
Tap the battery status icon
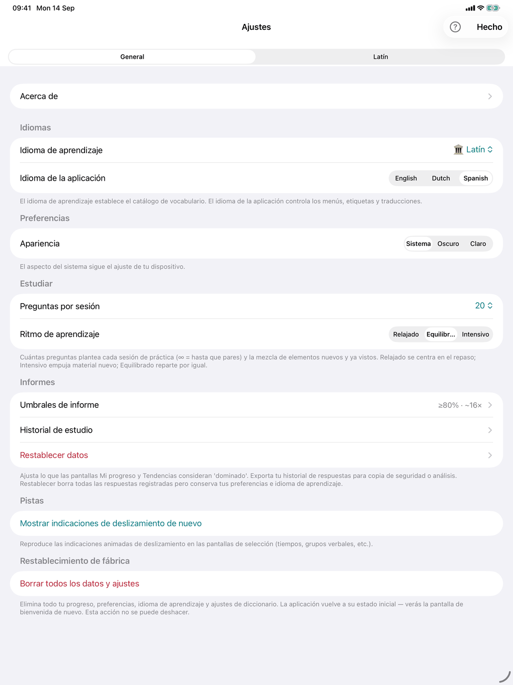click(493, 8)
